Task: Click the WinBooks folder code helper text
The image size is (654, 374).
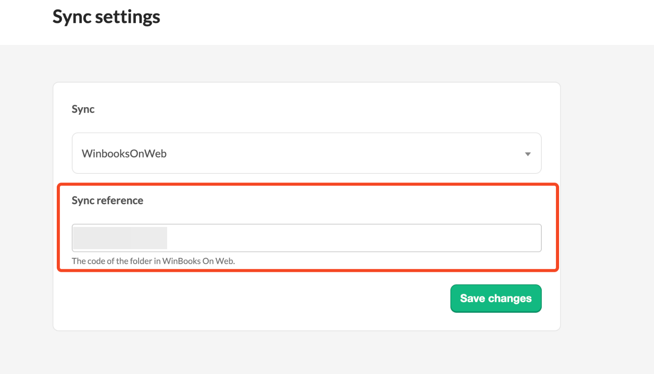Action: pos(153,261)
